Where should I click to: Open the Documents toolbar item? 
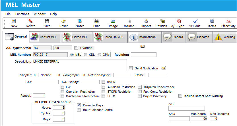[129, 23]
